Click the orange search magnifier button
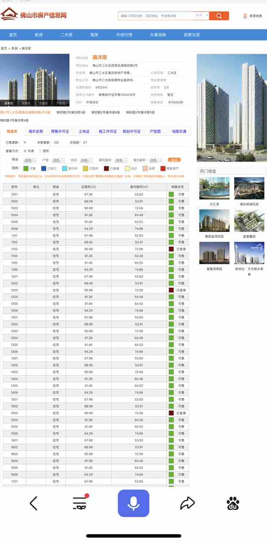 (219, 16)
